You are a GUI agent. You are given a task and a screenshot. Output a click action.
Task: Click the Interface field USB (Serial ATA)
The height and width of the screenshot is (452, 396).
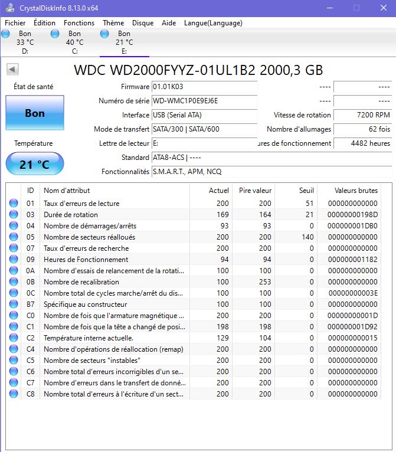click(204, 115)
